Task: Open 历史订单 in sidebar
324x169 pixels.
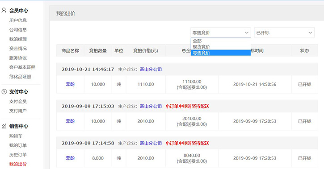Action: tap(18, 155)
